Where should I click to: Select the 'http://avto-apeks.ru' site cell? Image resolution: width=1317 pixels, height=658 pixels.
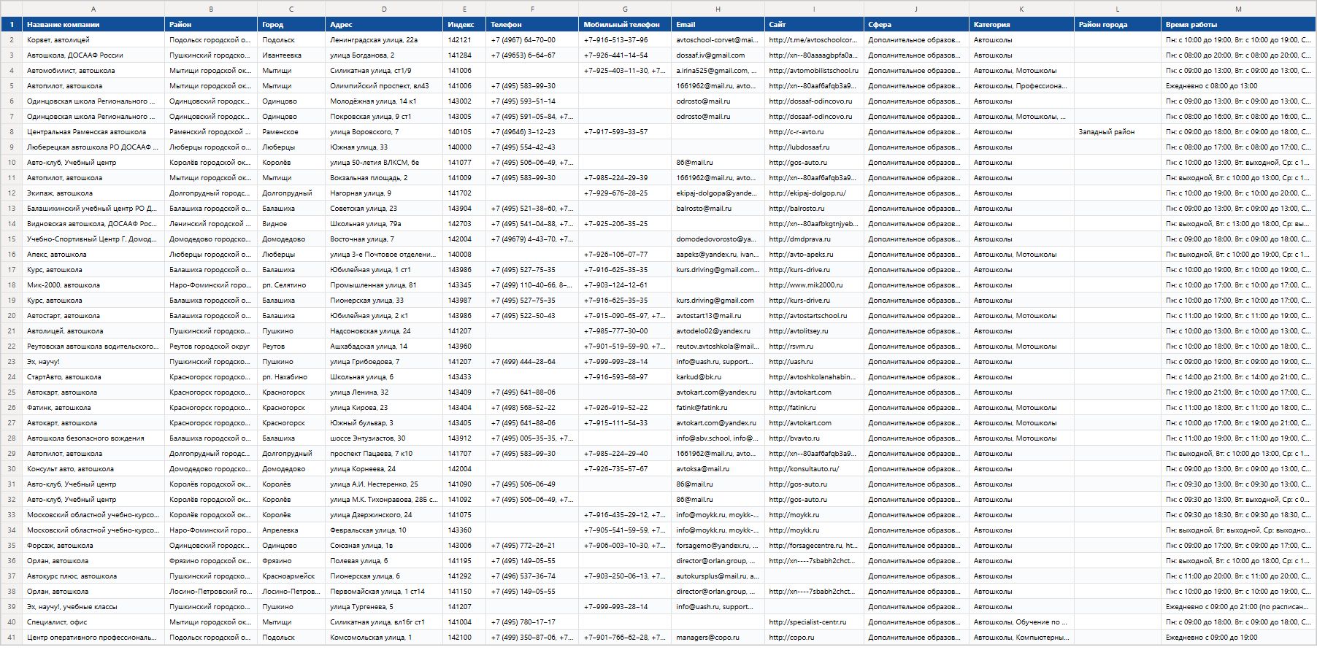tap(814, 254)
